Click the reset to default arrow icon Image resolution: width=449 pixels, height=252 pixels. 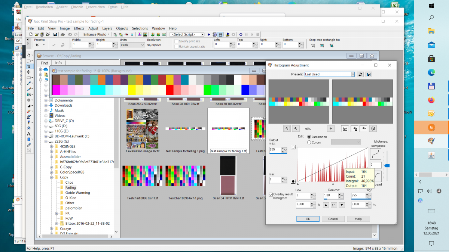pos(360,74)
